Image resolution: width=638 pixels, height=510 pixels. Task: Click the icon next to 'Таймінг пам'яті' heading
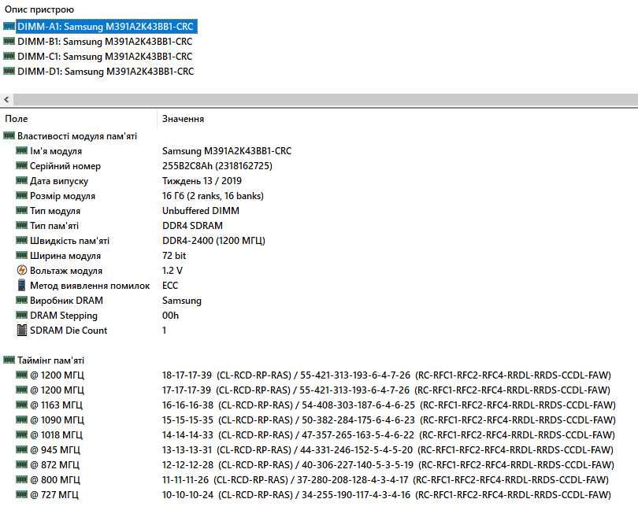pos(9,360)
